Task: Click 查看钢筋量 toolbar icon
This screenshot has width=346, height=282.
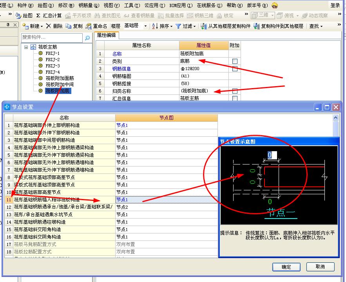Action: [x=127, y=15]
